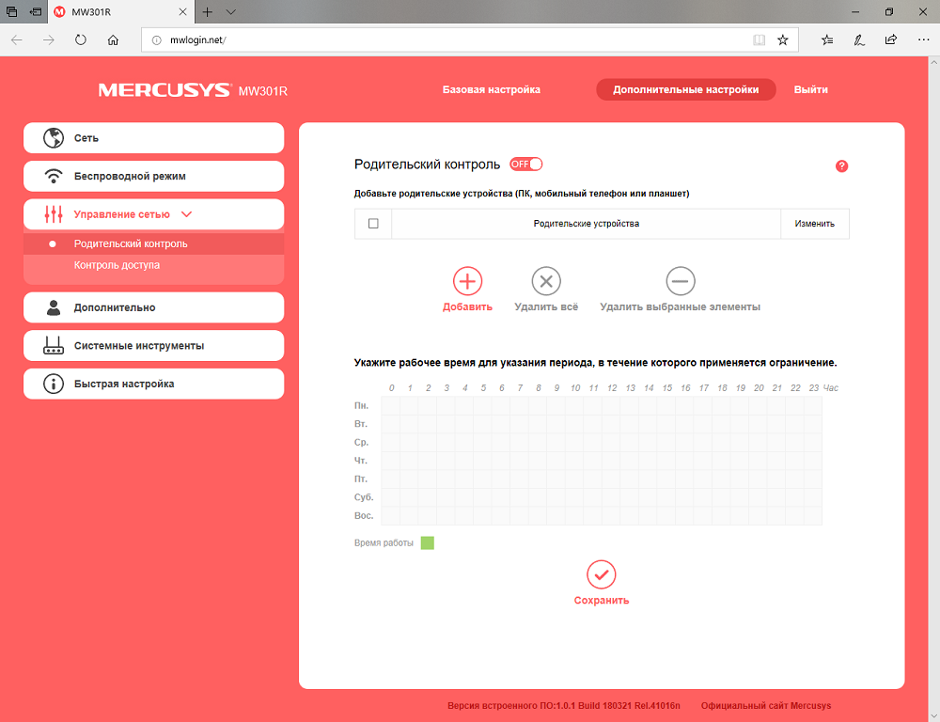Click the tabs you've set aside icon
Screen dimensions: 940x722
tap(11, 12)
